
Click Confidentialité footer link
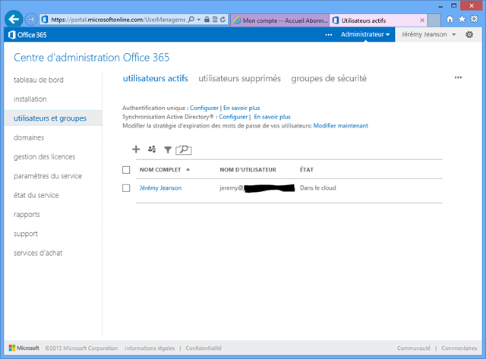[x=204, y=348]
